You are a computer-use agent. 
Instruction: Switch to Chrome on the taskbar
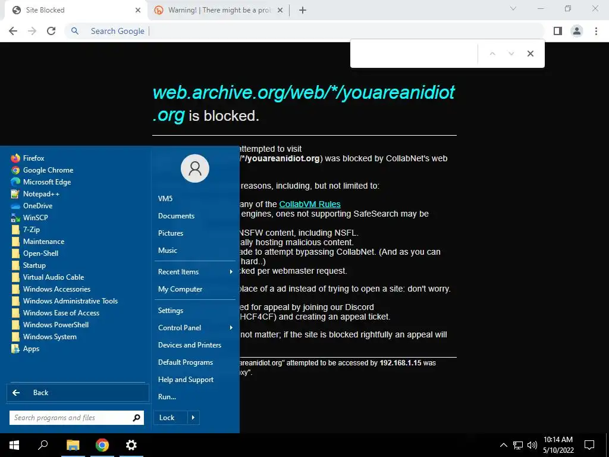point(102,445)
